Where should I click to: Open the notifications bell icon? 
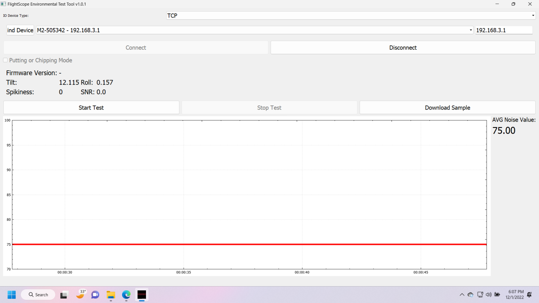click(530, 295)
